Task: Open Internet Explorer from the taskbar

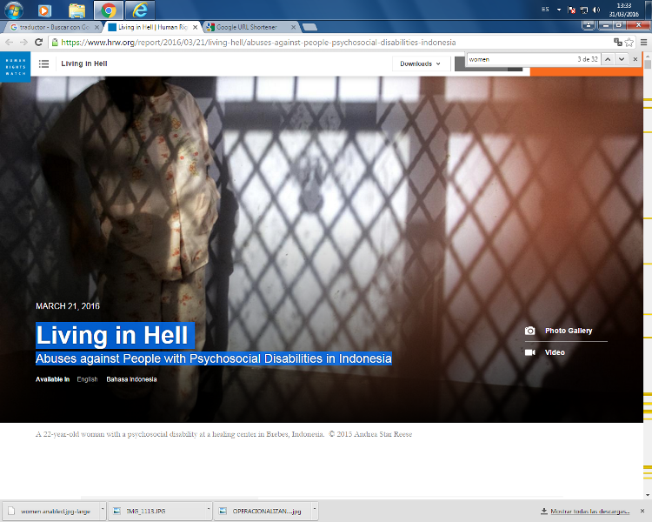Action: click(140, 10)
